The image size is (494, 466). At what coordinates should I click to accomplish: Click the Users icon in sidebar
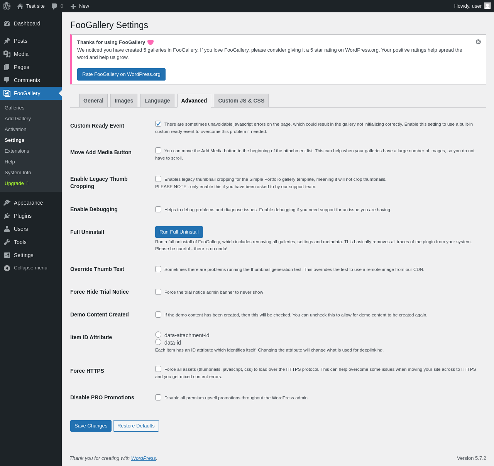[x=7, y=229]
